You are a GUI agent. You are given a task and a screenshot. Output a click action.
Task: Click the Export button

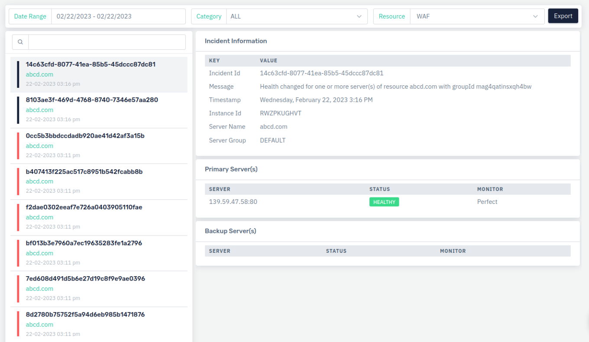tap(563, 16)
